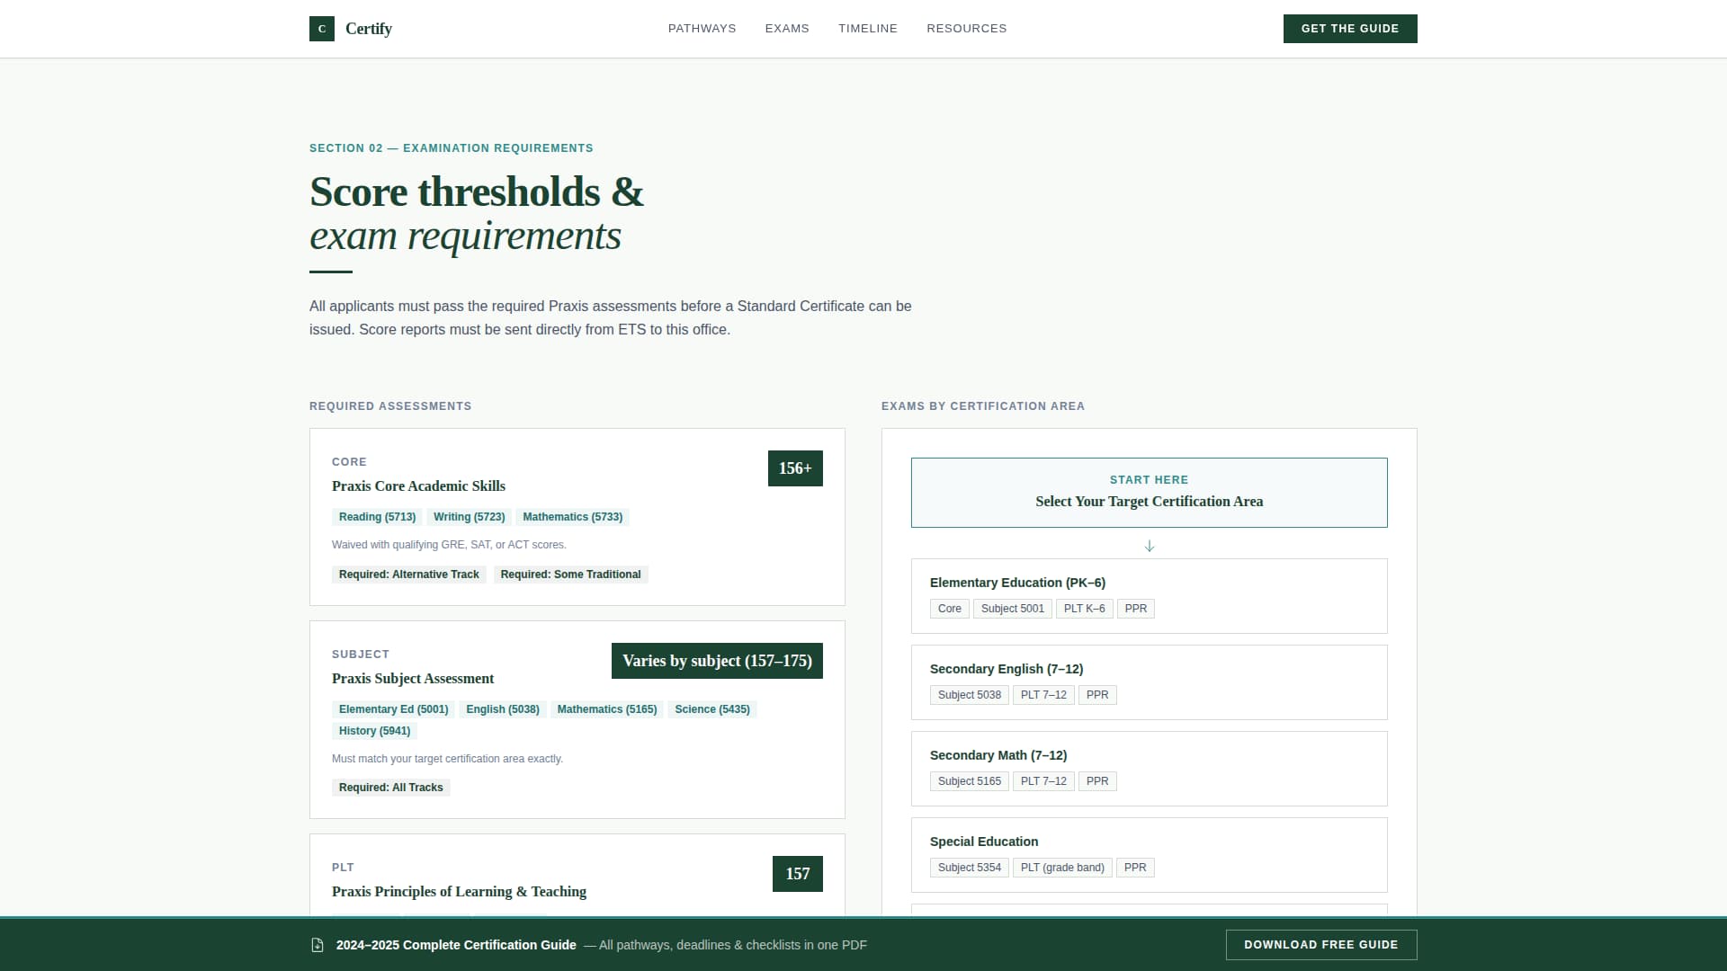The height and width of the screenshot is (971, 1727).
Task: Click the Varies by subject (157–175) badge
Action: (717, 661)
